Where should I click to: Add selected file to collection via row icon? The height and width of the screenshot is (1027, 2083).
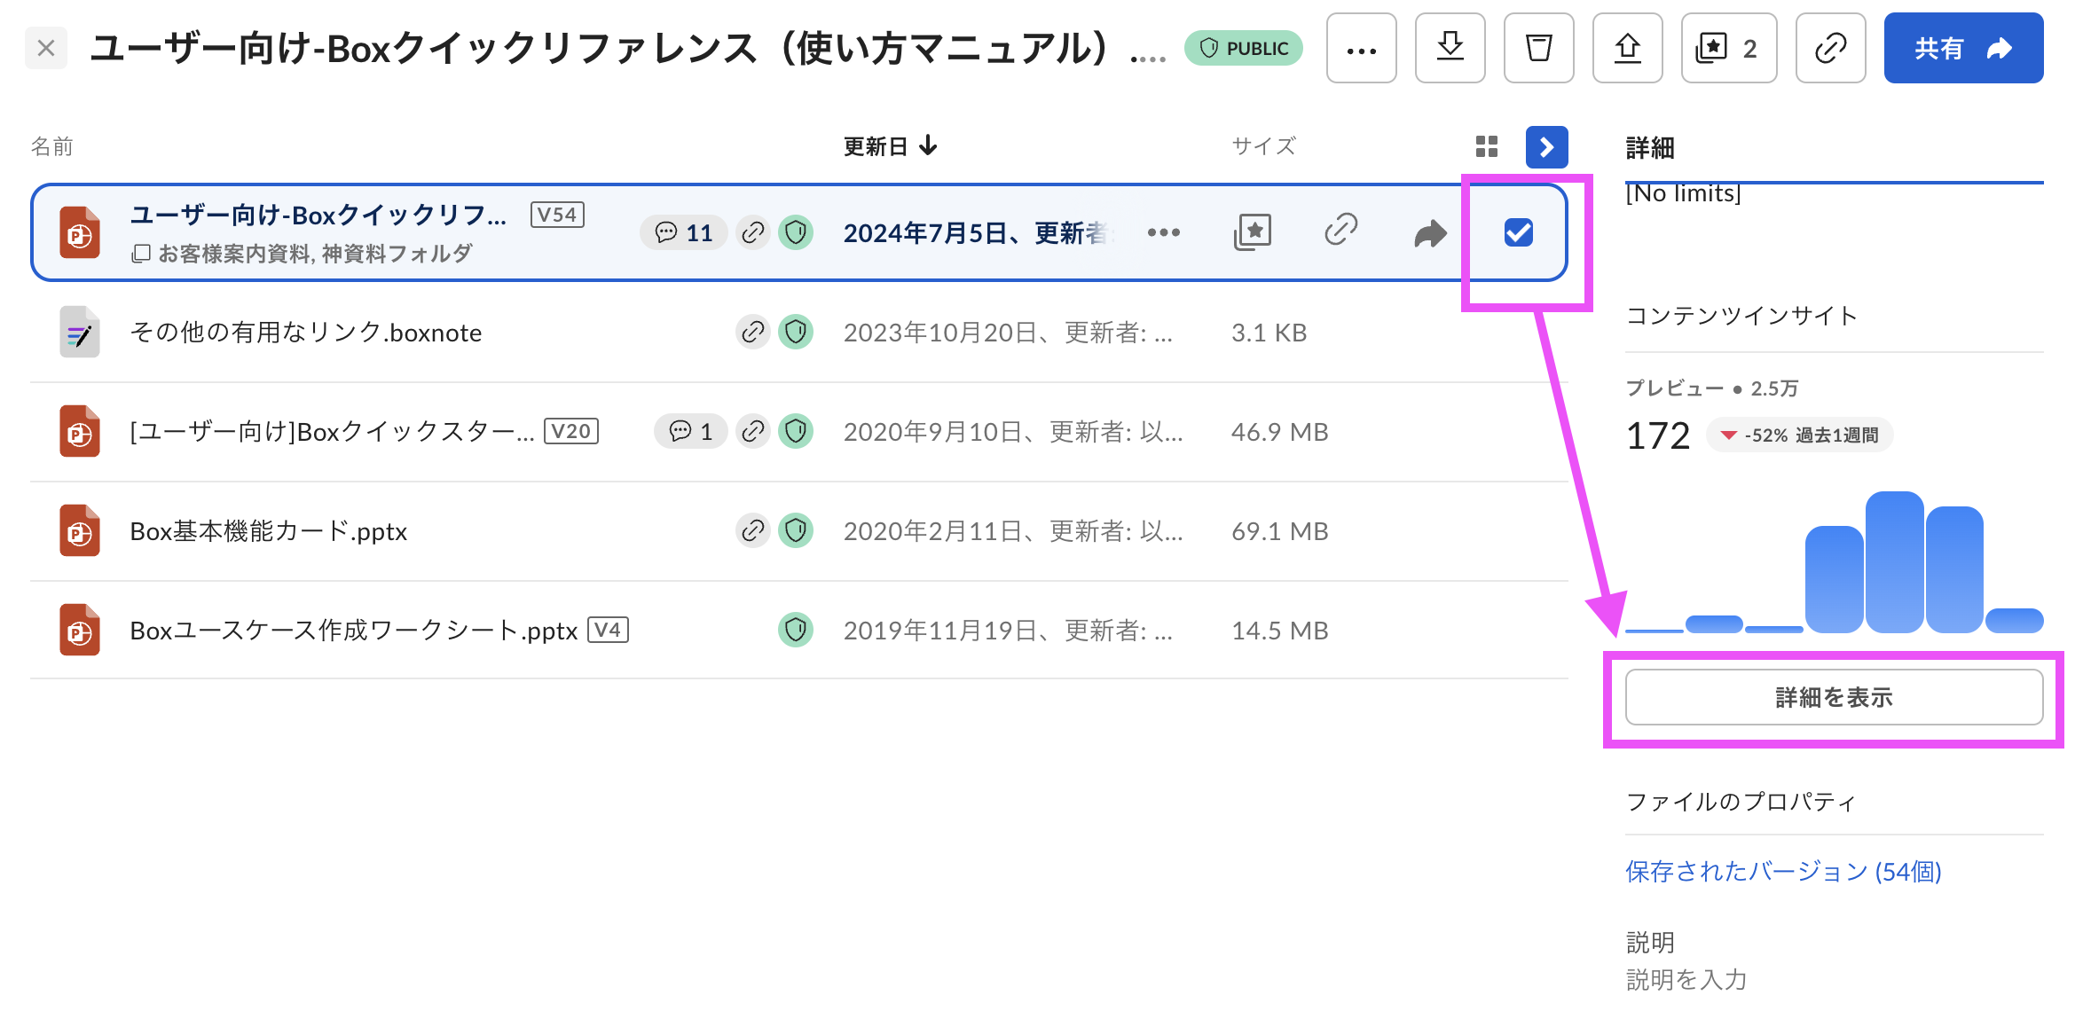point(1253,232)
